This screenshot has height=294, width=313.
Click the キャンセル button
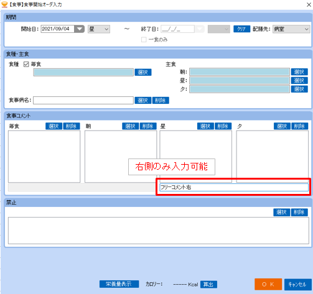click(298, 285)
